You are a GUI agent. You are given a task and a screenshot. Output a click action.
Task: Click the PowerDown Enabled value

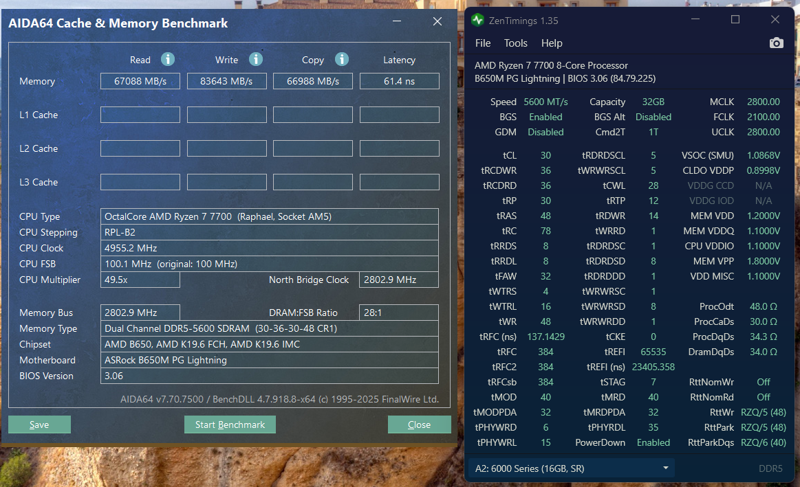pos(653,442)
